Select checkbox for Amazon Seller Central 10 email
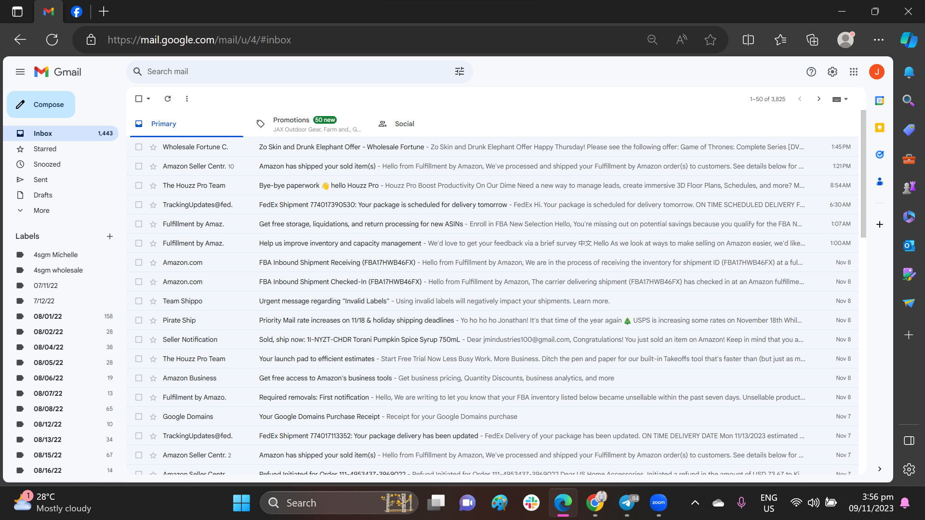Image resolution: width=925 pixels, height=520 pixels. [139, 166]
